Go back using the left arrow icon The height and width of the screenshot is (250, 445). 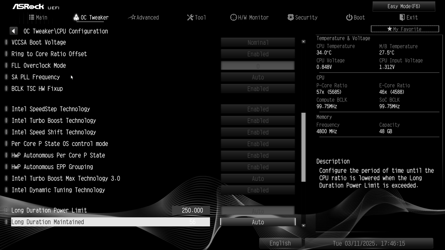[14, 31]
